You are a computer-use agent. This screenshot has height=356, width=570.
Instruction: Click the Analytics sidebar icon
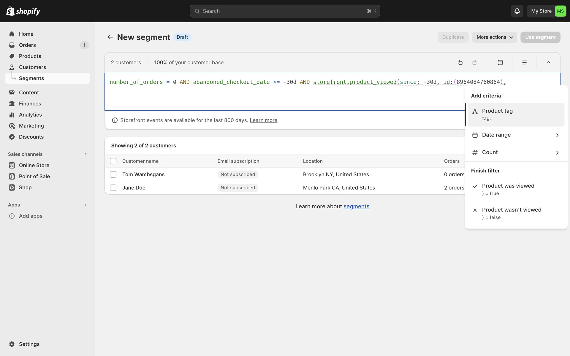(x=12, y=115)
